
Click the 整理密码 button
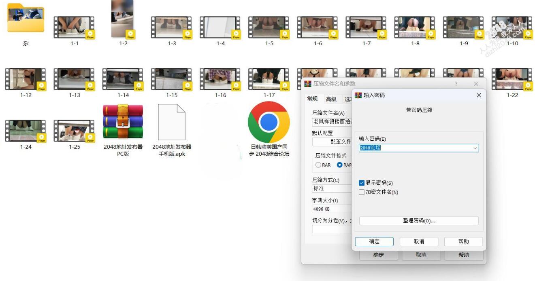coord(418,221)
